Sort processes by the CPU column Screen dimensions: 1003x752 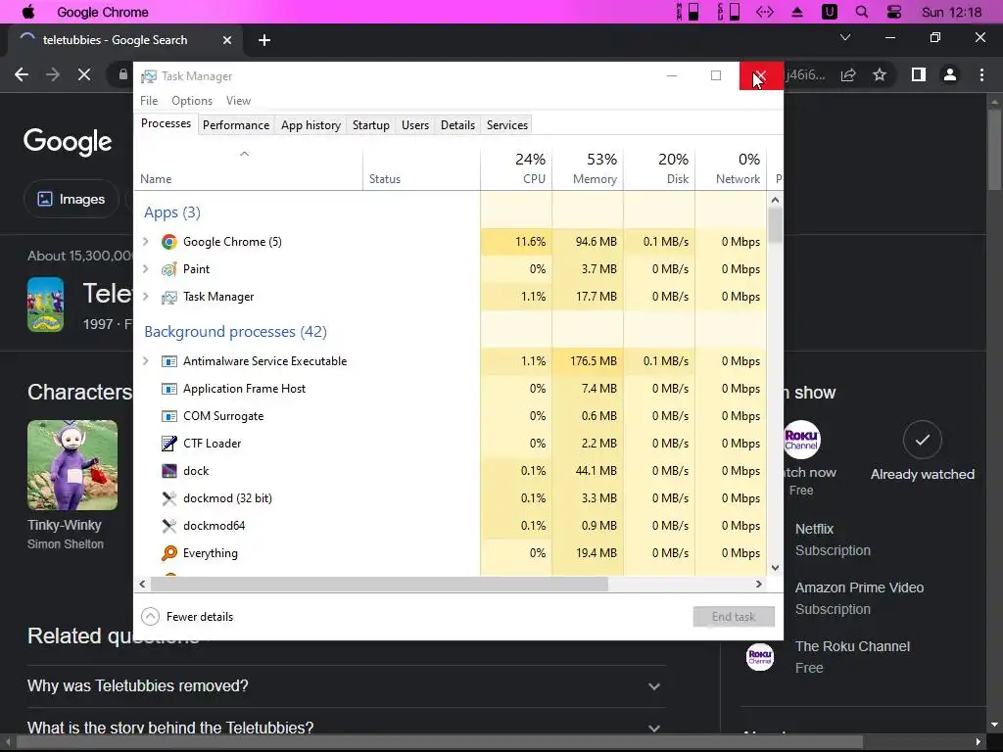(516, 168)
